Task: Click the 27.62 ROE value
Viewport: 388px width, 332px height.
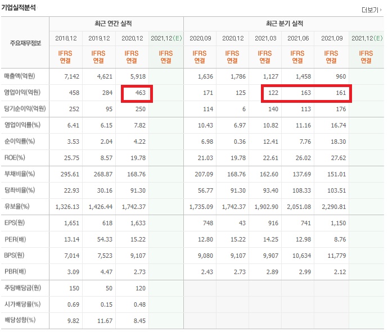Action: pos(339,158)
